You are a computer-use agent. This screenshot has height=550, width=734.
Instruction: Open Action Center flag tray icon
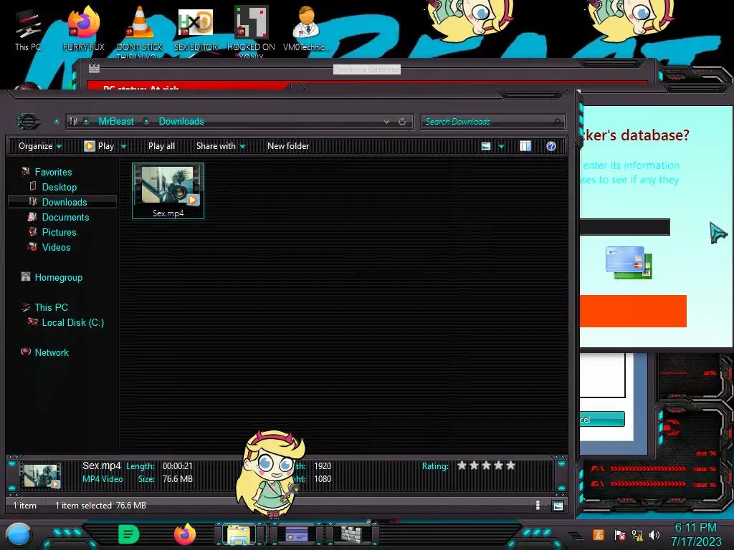coord(619,534)
